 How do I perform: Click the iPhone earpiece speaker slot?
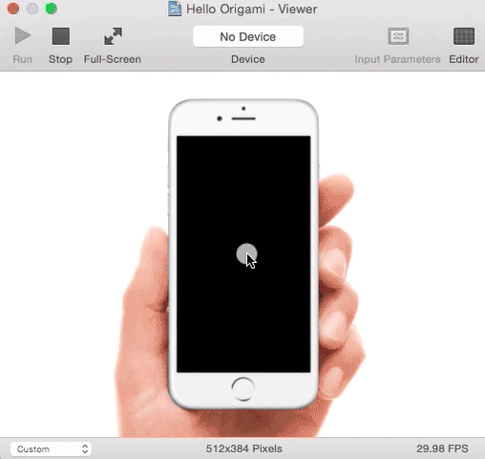(243, 119)
